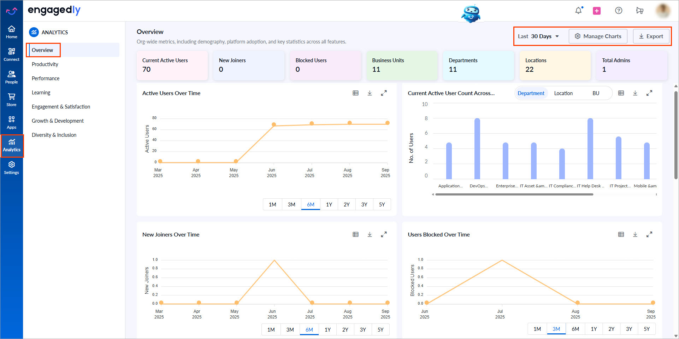Open the Store sidebar icon

(11, 100)
